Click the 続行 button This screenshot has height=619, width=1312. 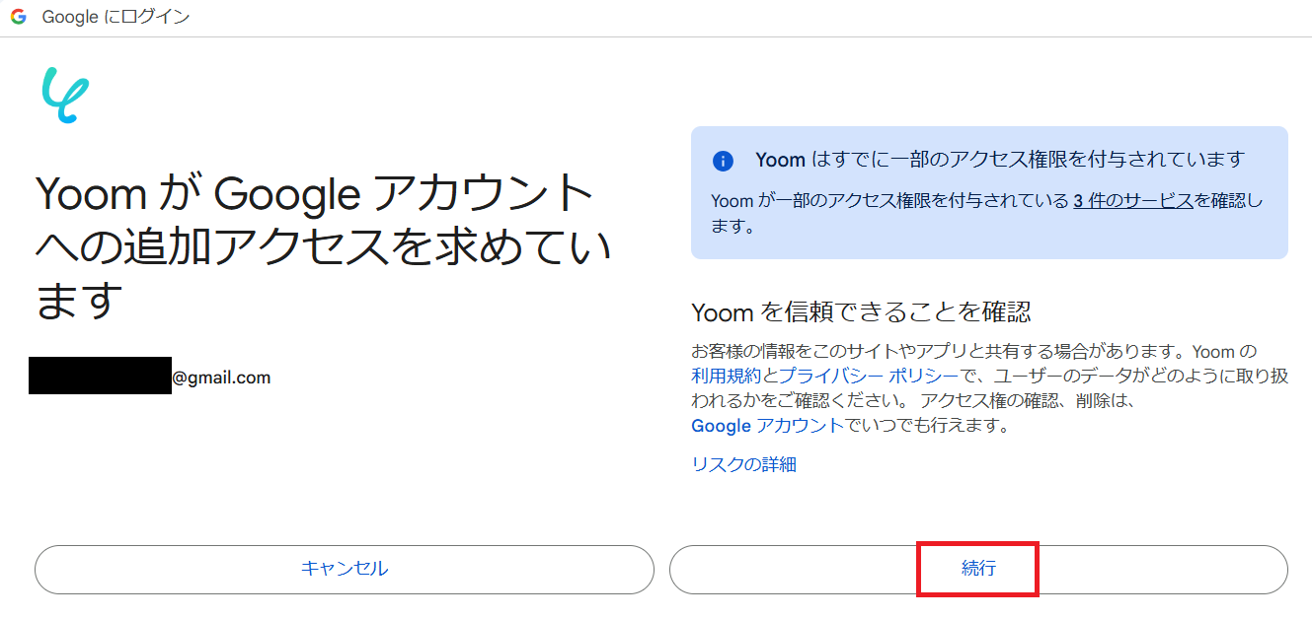(x=978, y=569)
